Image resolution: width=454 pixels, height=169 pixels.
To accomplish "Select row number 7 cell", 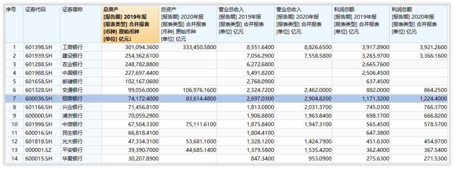I will pyautogui.click(x=14, y=98).
